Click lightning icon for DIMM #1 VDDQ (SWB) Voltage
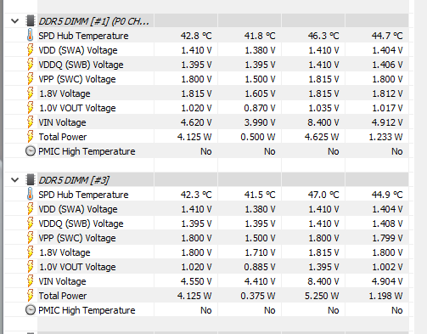Screen dimensions: 427x334 (30, 65)
